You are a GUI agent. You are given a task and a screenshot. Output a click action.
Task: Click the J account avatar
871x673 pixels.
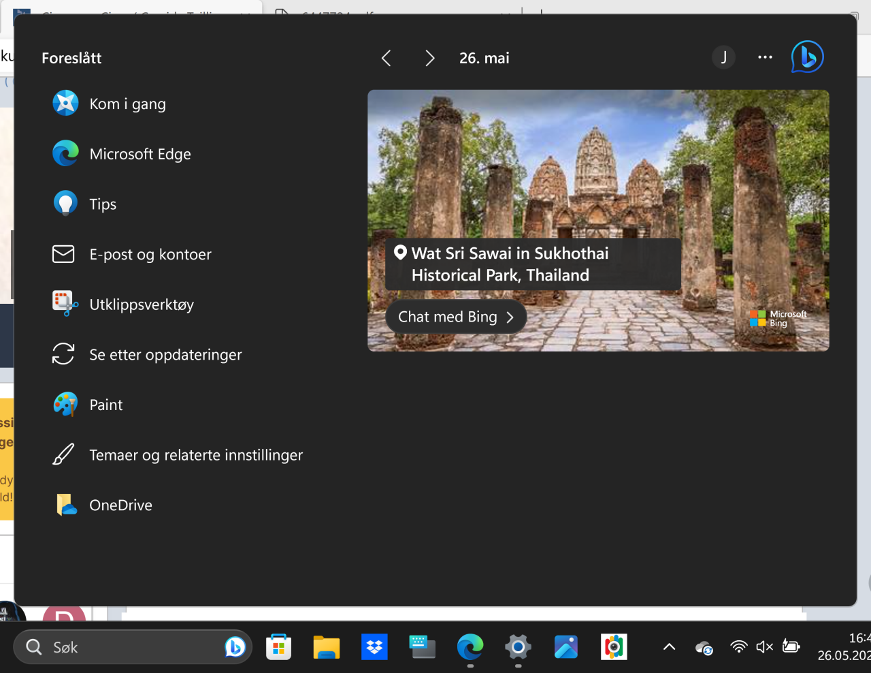point(724,58)
